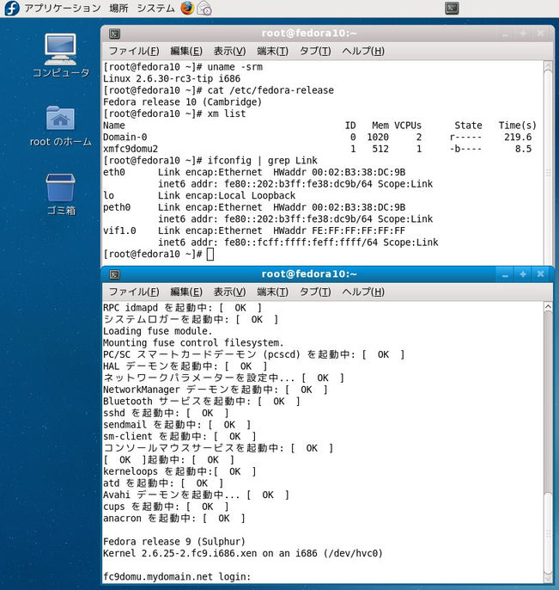Open the mail client panel icon

point(204,9)
